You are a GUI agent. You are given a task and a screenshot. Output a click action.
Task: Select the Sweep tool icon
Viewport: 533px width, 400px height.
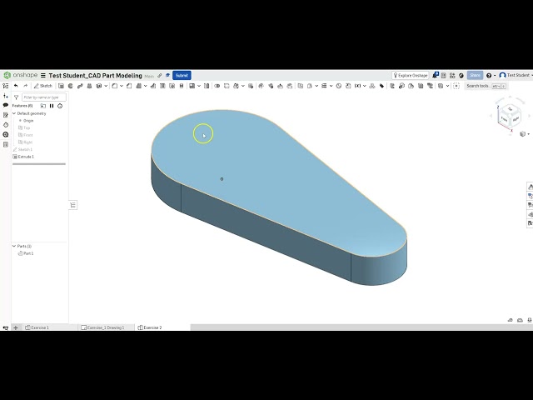(x=80, y=86)
